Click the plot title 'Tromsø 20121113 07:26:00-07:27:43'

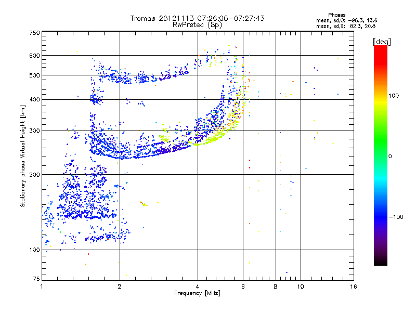tap(198, 18)
